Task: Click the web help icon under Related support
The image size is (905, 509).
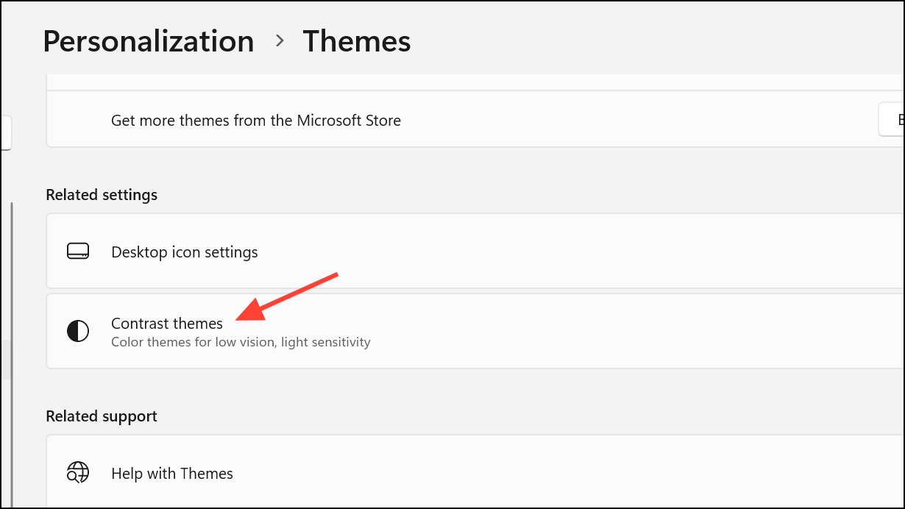Action: [77, 473]
